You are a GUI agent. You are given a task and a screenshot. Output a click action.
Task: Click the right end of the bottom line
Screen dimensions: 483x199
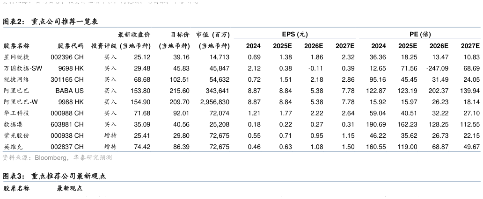479,181
